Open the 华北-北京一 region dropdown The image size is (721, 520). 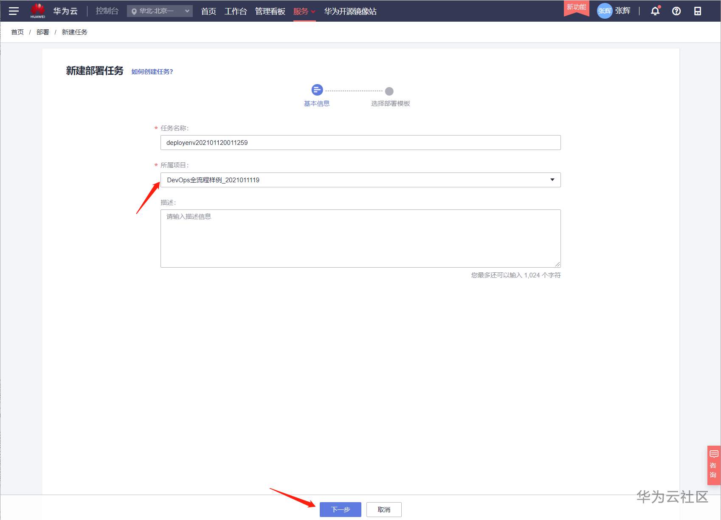tap(160, 11)
